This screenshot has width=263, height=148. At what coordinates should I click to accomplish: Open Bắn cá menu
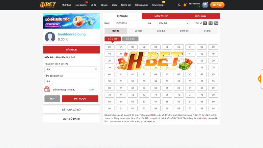tap(104, 5)
